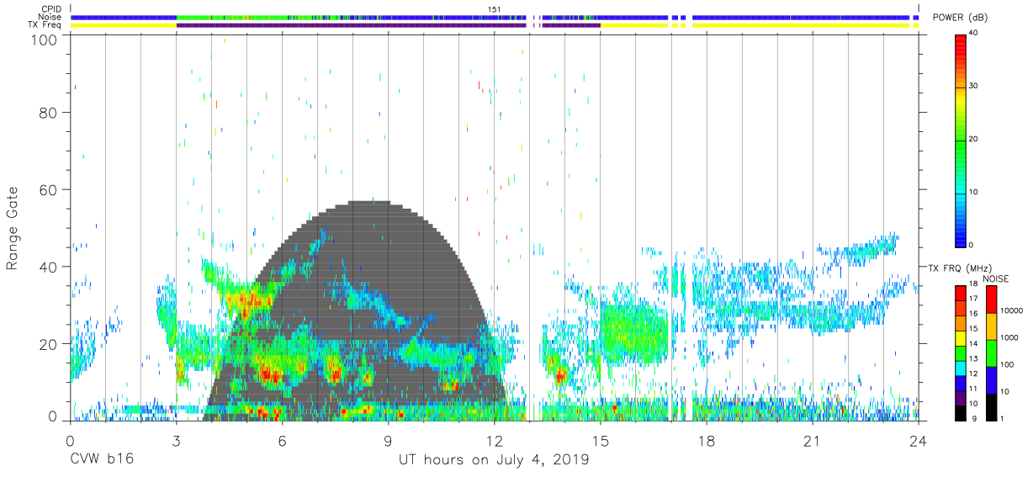Click the 1000 tick on the noise legend
The image size is (1033, 477).
point(1010,337)
